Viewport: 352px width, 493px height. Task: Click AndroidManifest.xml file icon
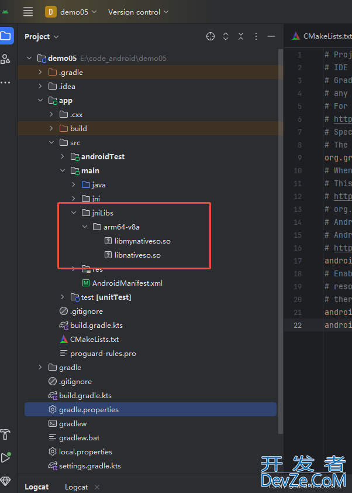(86, 283)
